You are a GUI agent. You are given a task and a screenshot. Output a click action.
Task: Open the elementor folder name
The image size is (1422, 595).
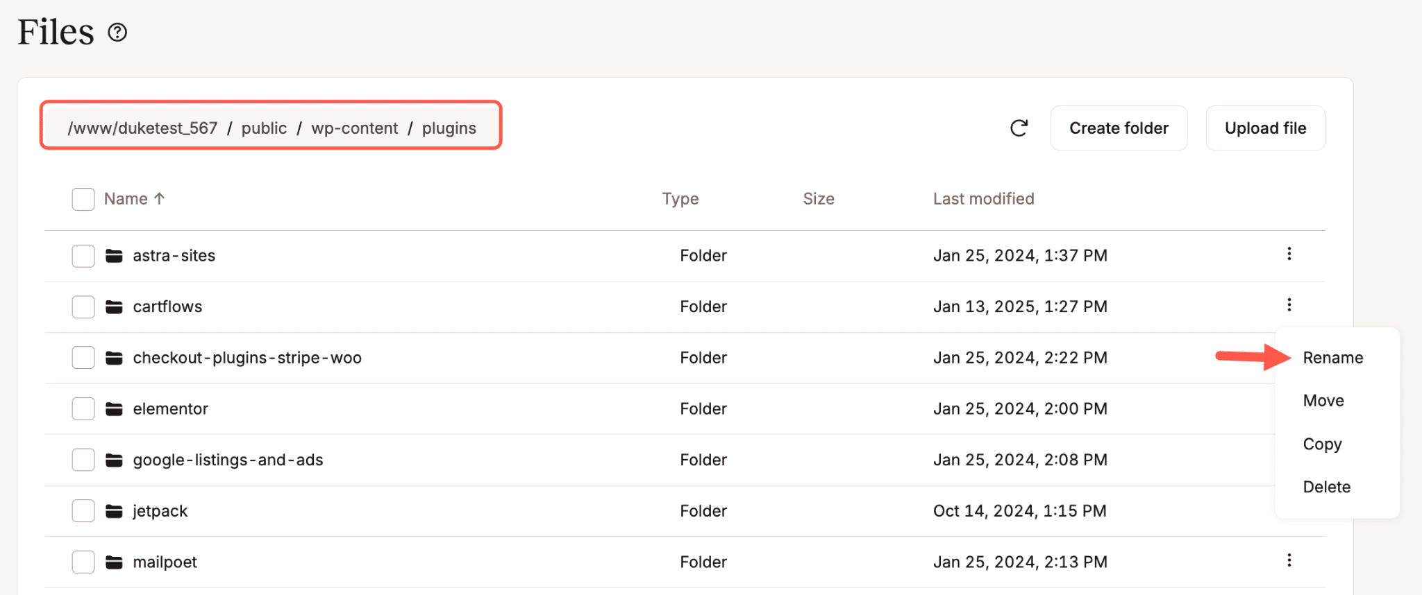click(171, 409)
